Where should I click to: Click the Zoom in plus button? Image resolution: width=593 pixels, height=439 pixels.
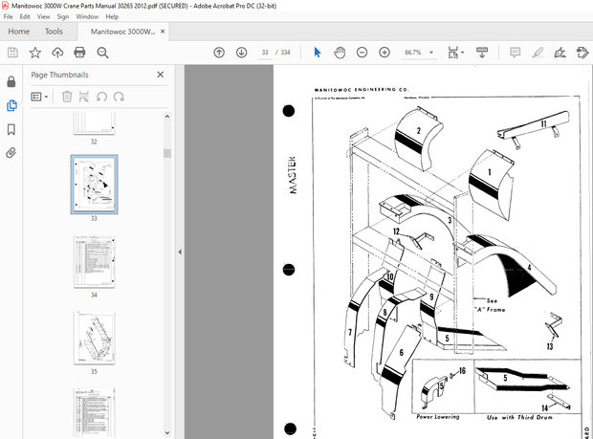click(384, 53)
